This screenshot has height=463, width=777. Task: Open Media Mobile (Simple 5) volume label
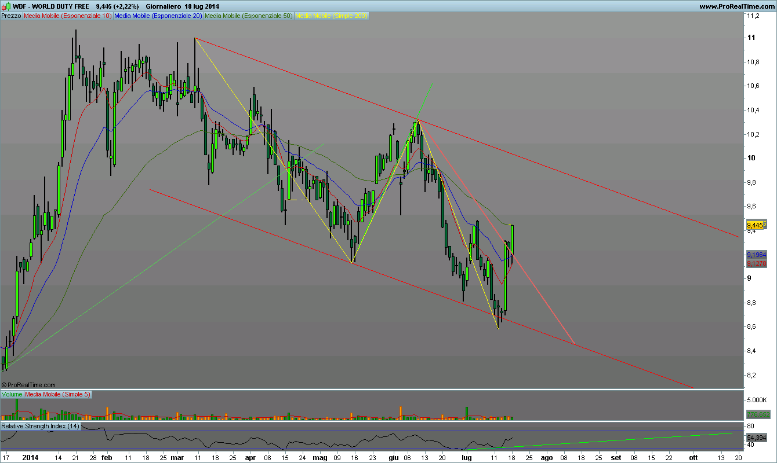pos(57,394)
